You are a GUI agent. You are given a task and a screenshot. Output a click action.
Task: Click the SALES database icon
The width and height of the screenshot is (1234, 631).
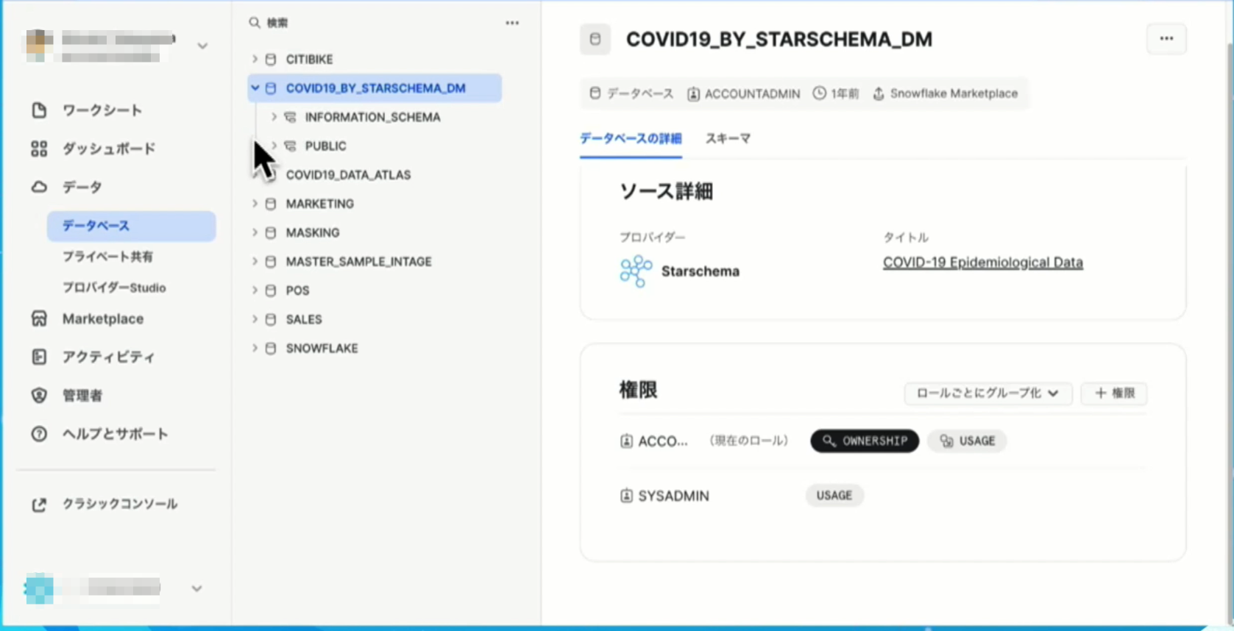tap(271, 319)
